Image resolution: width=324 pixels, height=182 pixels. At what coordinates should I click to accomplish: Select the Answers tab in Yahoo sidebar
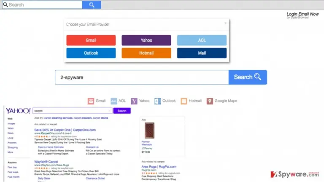[x=12, y=142]
